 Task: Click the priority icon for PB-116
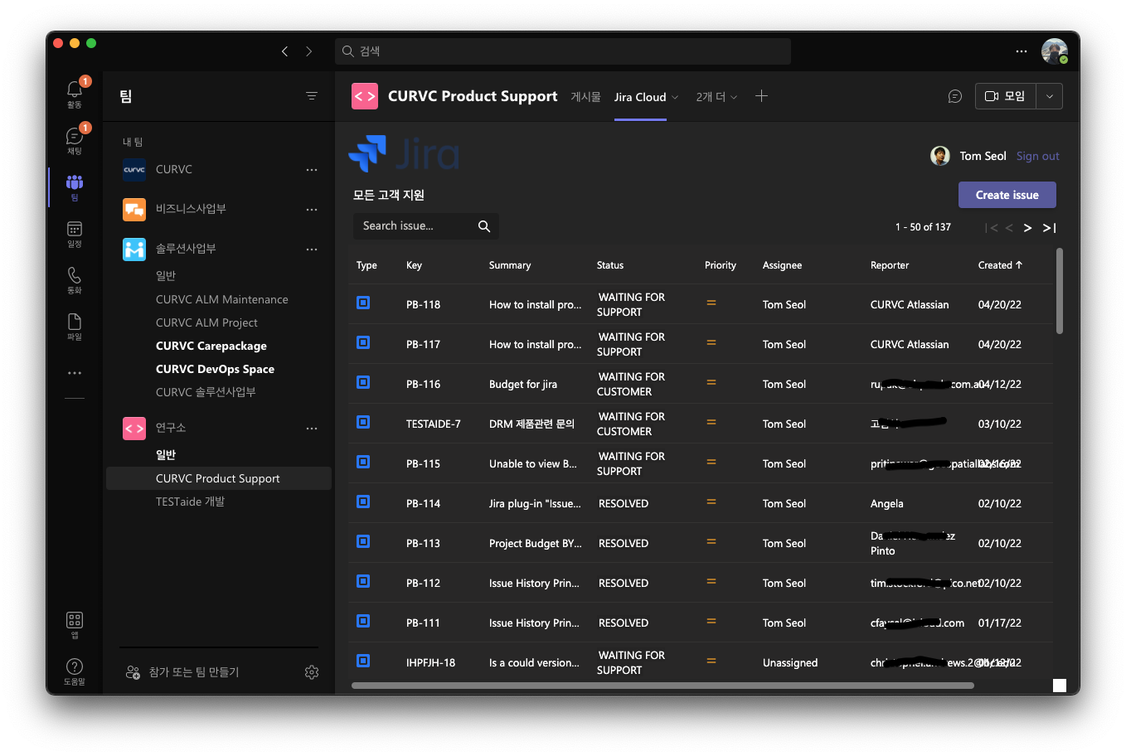pos(711,382)
